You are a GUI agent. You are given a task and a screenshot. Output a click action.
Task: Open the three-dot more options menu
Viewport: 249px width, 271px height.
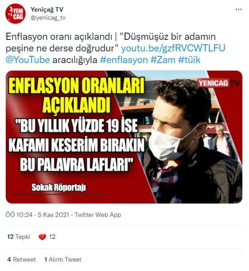point(238,9)
